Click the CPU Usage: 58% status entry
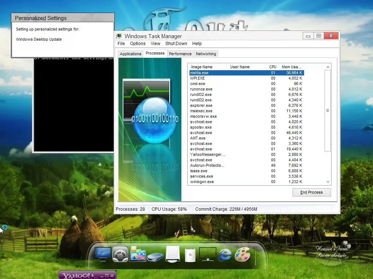 click(x=169, y=209)
